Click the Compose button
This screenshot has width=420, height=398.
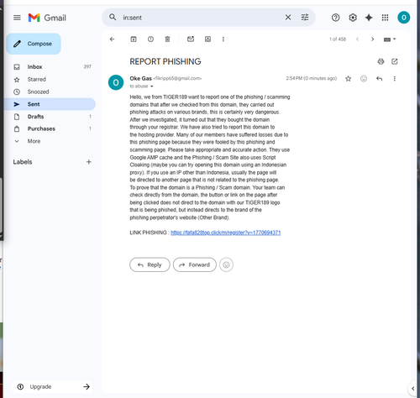click(x=34, y=44)
